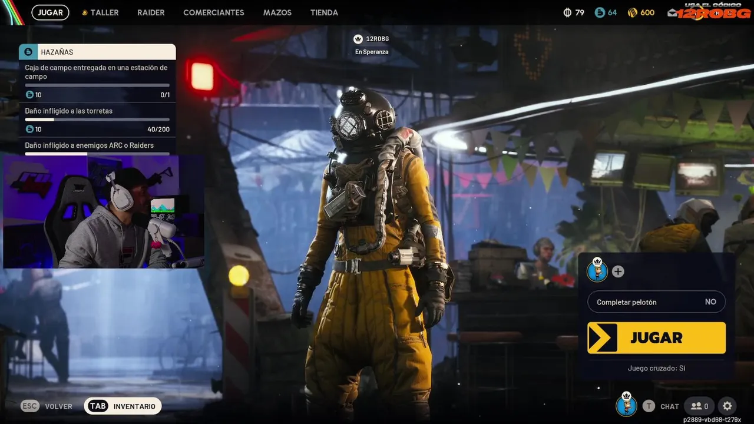
Task: Click the mail icon in top bar
Action: click(x=672, y=13)
